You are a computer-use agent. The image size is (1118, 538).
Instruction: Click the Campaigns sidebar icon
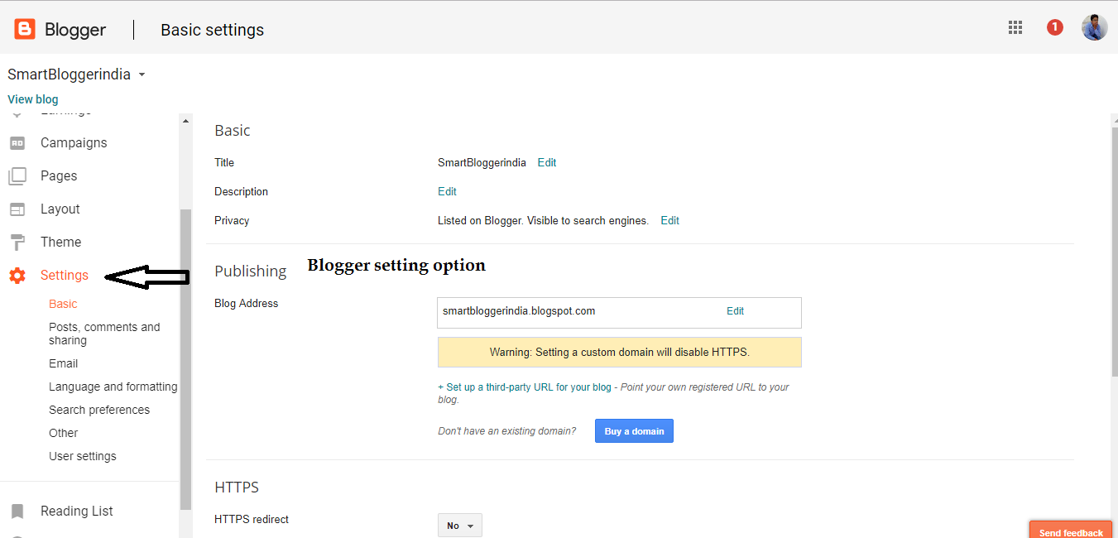17,142
